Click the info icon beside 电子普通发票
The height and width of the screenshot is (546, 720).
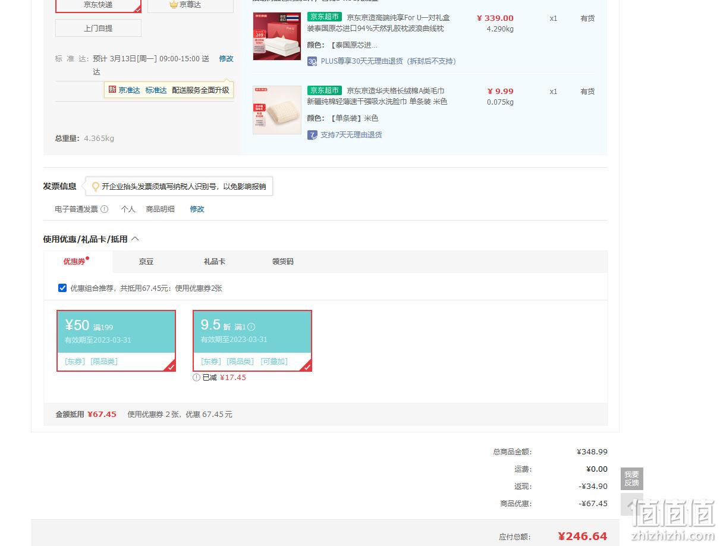click(105, 209)
